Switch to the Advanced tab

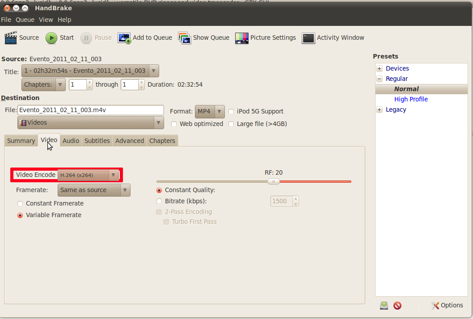click(x=130, y=141)
